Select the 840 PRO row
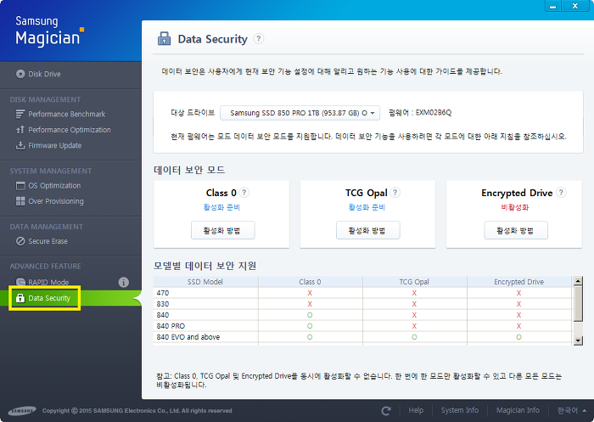 362,326
